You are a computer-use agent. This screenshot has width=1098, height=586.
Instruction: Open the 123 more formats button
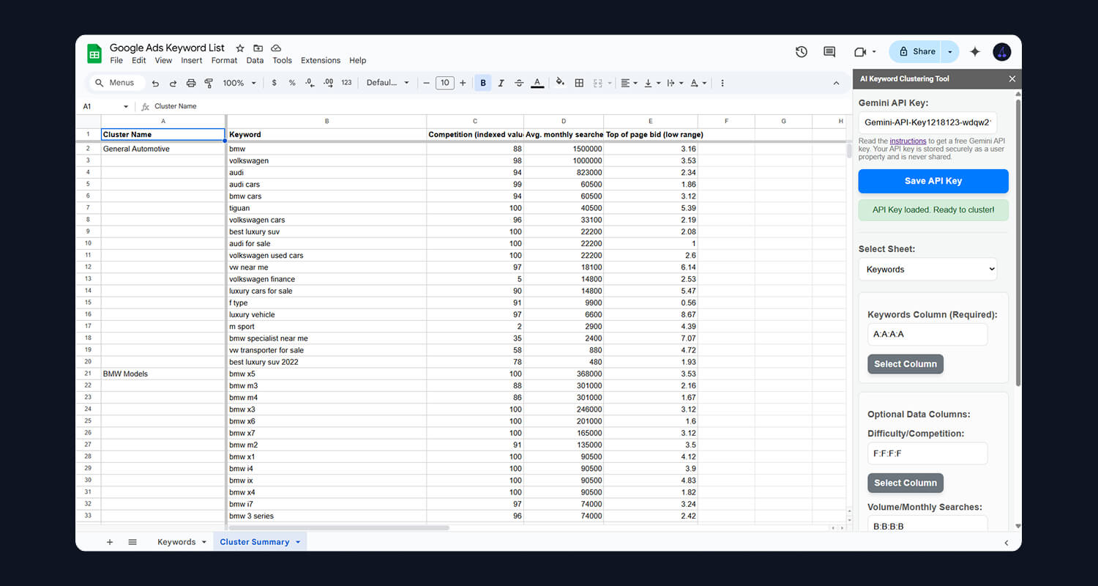[x=346, y=83]
